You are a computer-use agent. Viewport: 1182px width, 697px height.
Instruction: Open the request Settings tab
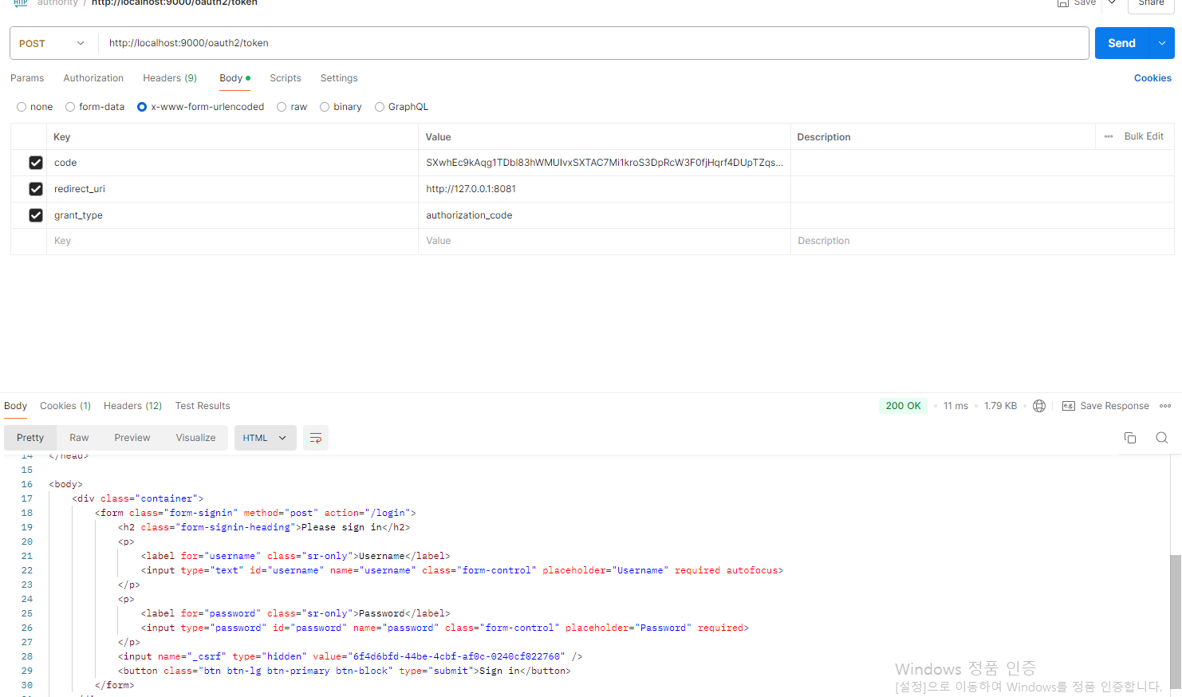tap(339, 78)
